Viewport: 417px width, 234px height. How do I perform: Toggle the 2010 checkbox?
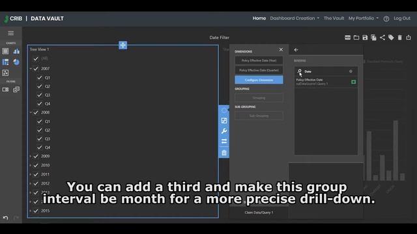(36, 165)
